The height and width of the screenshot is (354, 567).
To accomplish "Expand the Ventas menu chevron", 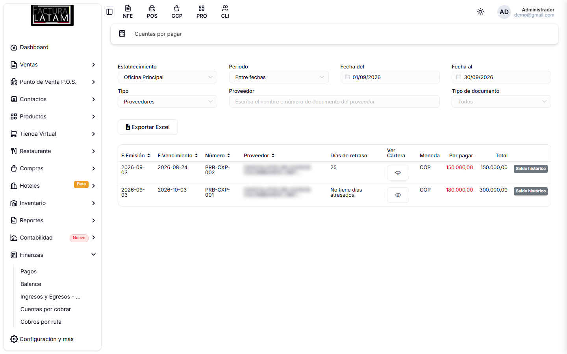I will (x=94, y=65).
